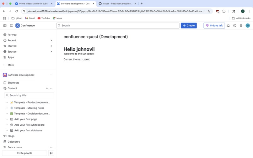Expand the More sidebar menu
Viewport: 253px width, 158px height.
tap(9, 65)
